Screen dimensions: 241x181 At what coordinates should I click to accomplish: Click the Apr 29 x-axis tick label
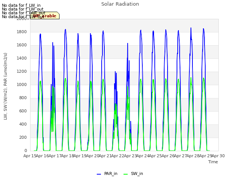point(206,156)
